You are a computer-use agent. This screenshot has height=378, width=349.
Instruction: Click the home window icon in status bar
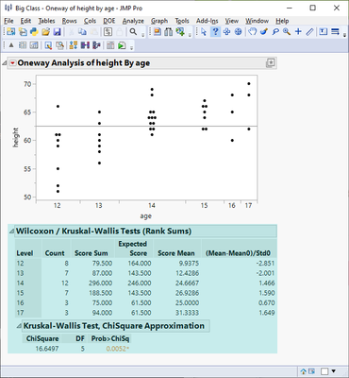[x=304, y=371]
